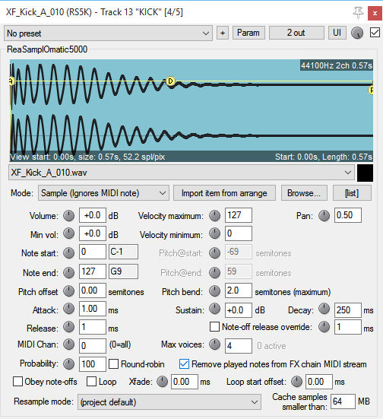Click the UI button
The height and width of the screenshot is (419, 383).
tap(337, 33)
